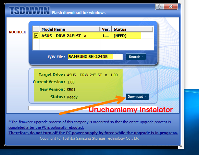Click the Current Version 1.00 value
This screenshot has width=199, height=155.
pyautogui.click(x=71, y=82)
